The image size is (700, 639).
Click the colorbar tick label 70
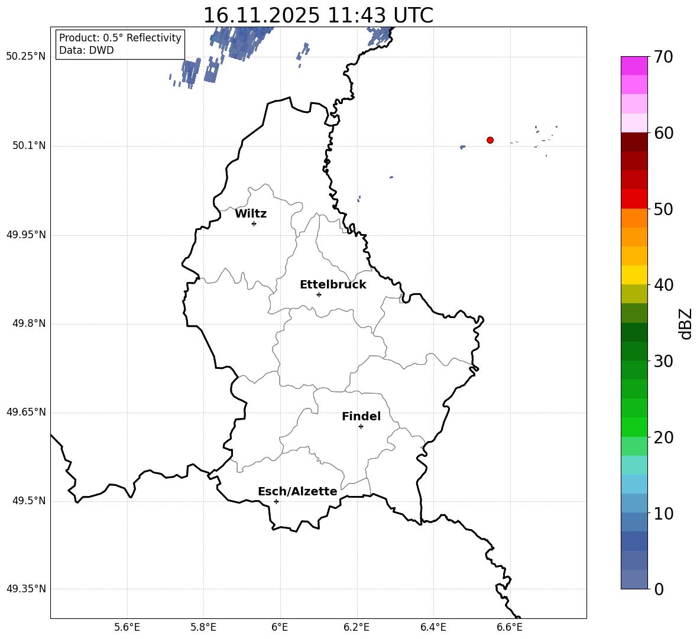coord(664,57)
